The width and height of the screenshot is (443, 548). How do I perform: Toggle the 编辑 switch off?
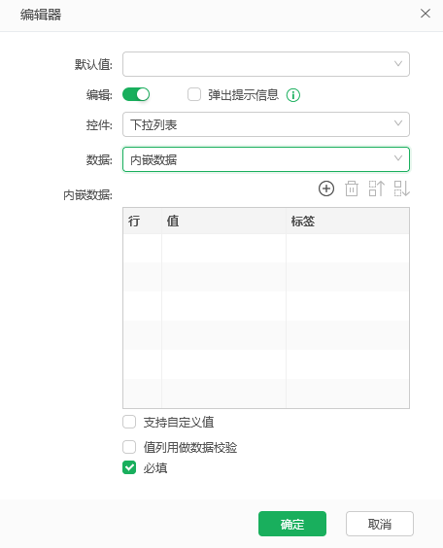(x=136, y=94)
